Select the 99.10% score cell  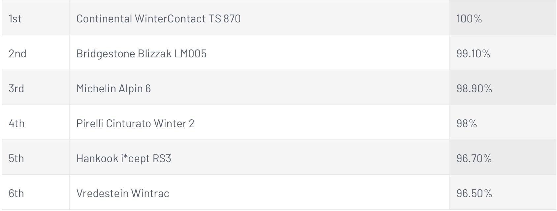point(503,53)
